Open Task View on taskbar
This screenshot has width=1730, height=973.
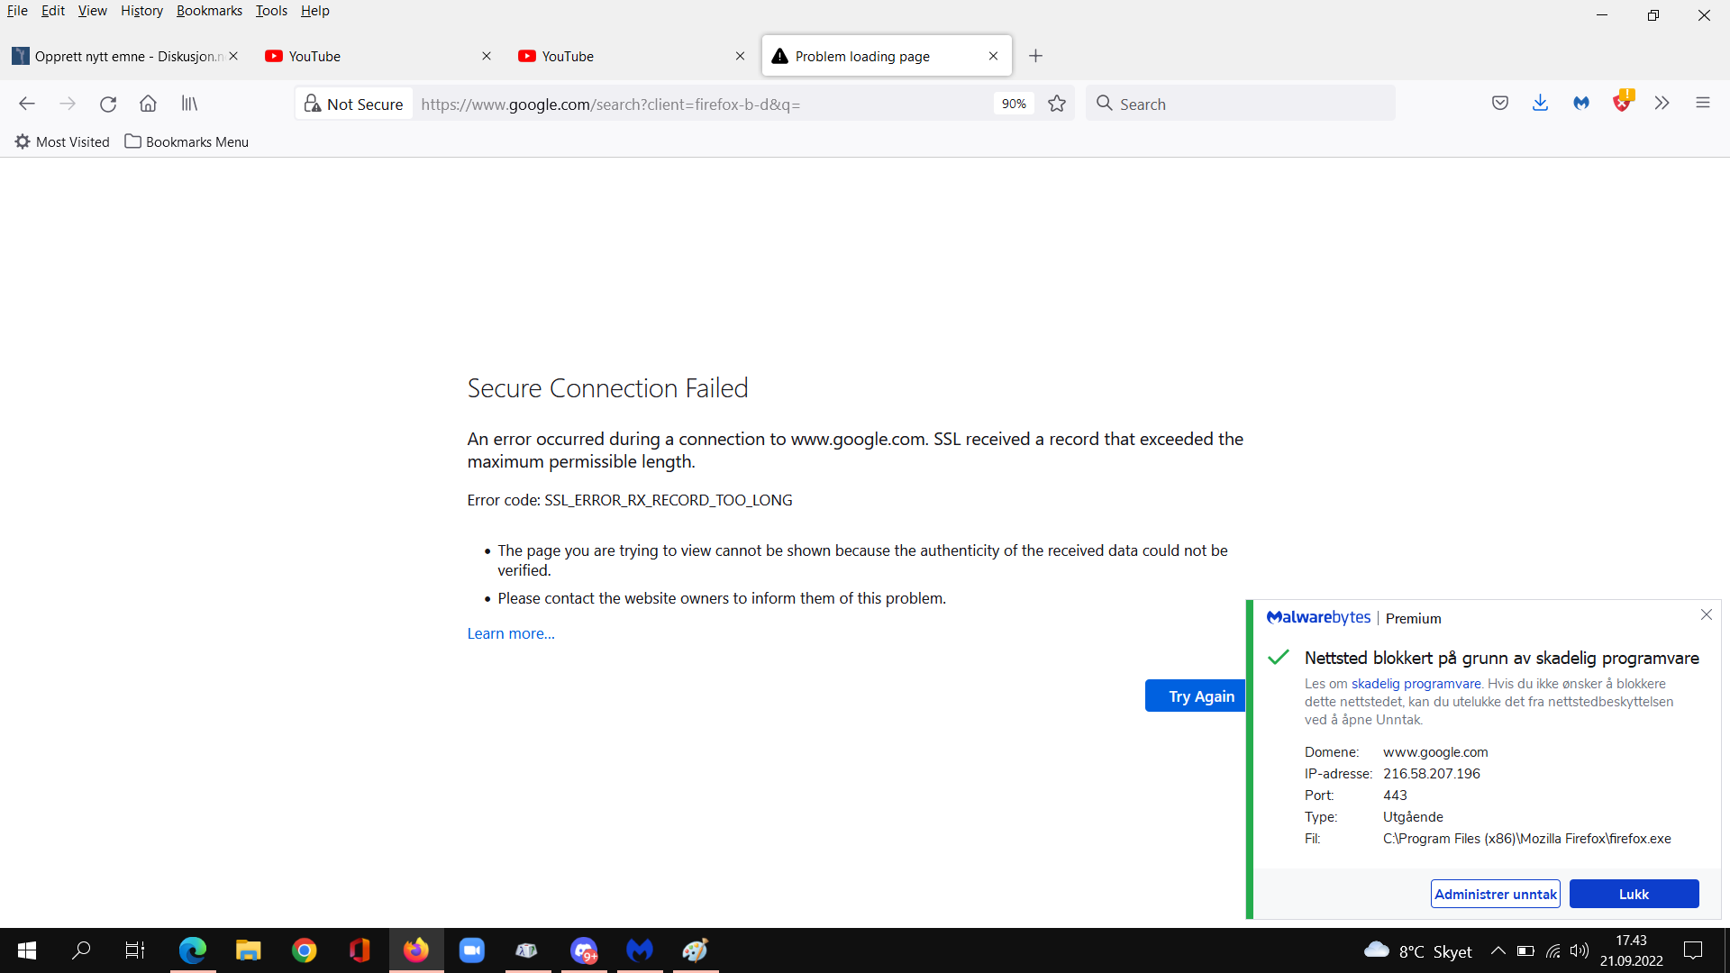[x=135, y=950]
